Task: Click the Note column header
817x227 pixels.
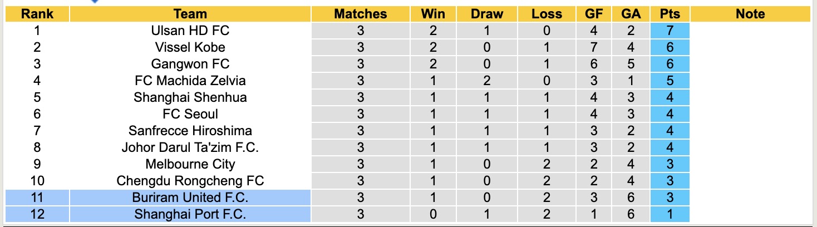Action: [750, 14]
